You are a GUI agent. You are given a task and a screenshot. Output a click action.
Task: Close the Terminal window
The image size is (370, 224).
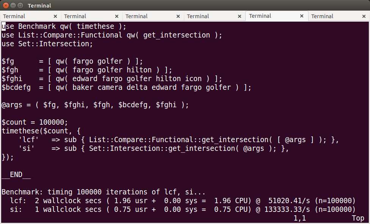5,6
